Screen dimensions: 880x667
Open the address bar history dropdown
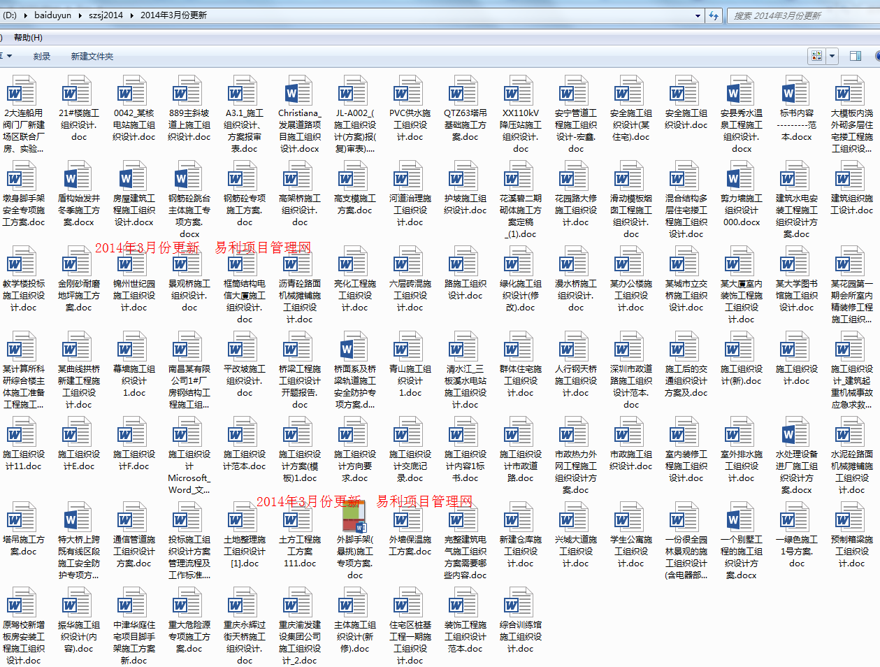pyautogui.click(x=698, y=15)
